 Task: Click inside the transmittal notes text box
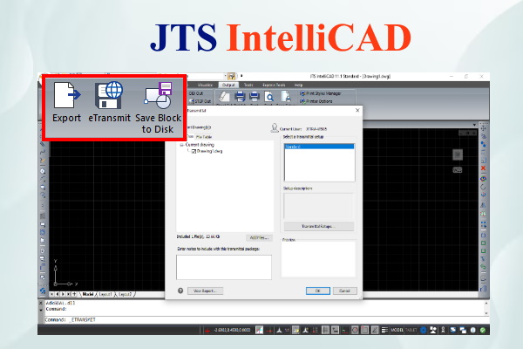[224, 267]
